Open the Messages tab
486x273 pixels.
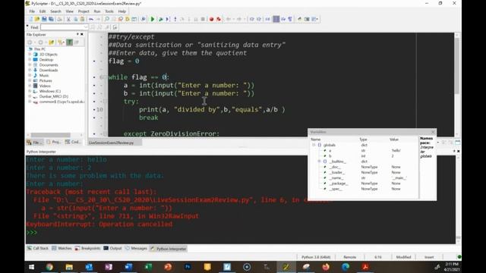tap(136, 248)
